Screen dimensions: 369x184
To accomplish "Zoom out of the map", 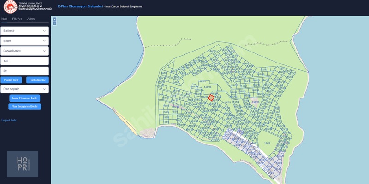I will [54, 23].
